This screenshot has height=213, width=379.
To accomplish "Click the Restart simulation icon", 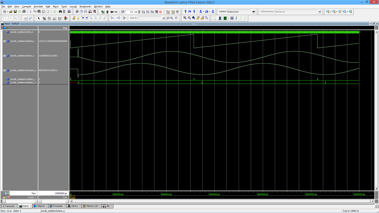I will (123, 12).
